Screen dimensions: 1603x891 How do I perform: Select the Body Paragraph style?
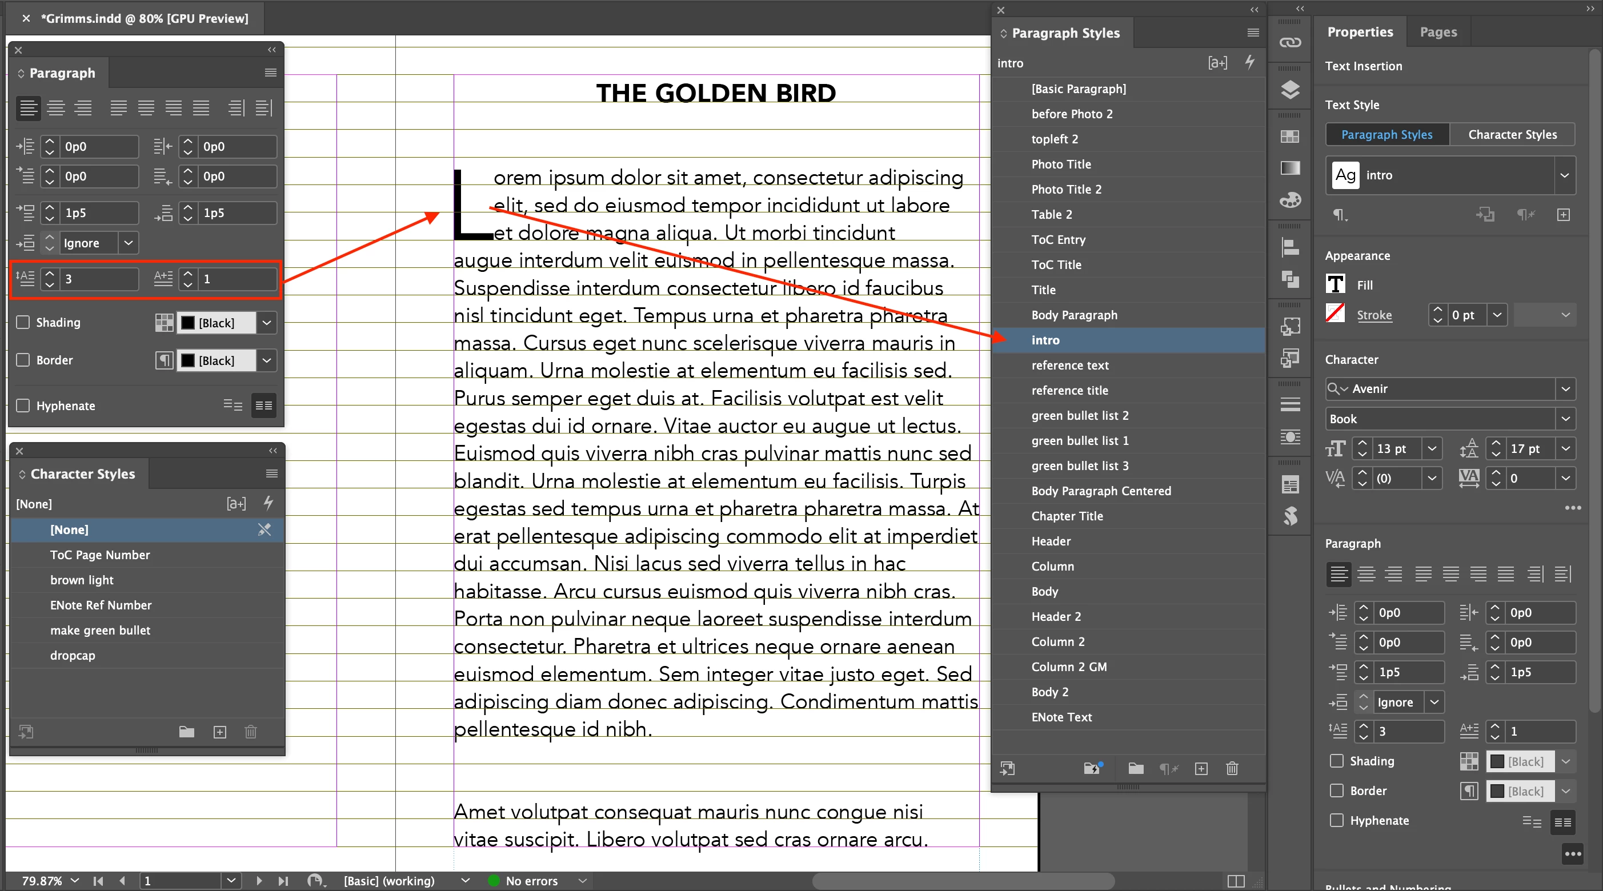click(x=1074, y=315)
